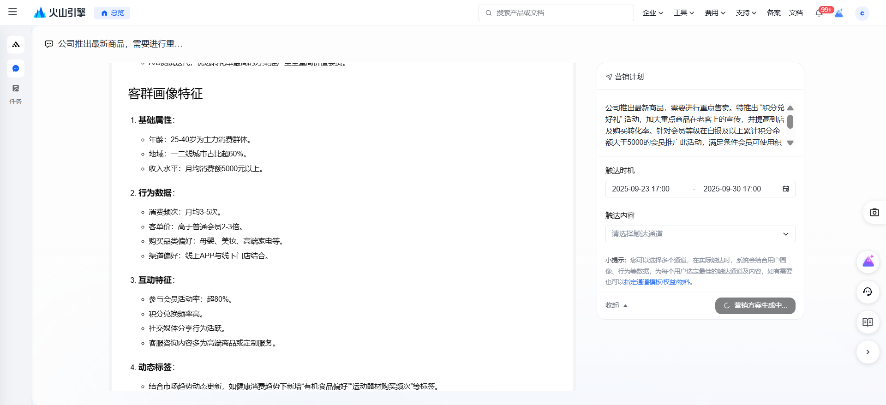Click the 触达时机 label
The width and height of the screenshot is (886, 405).
coord(620,171)
